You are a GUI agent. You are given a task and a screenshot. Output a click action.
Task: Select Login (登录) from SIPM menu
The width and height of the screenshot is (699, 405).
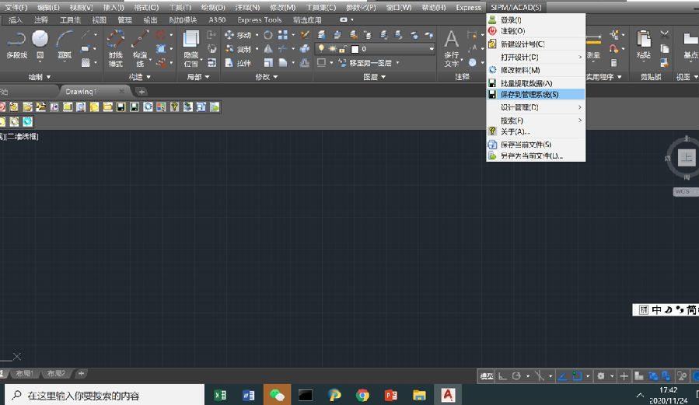point(511,19)
